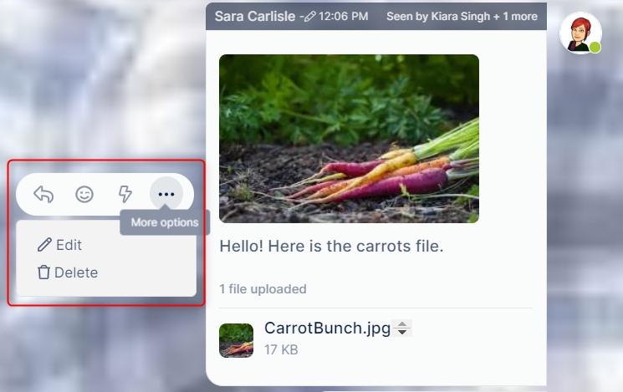Click the lightning bolt quick action icon
Viewport: 623px width, 392px height.
(x=125, y=194)
